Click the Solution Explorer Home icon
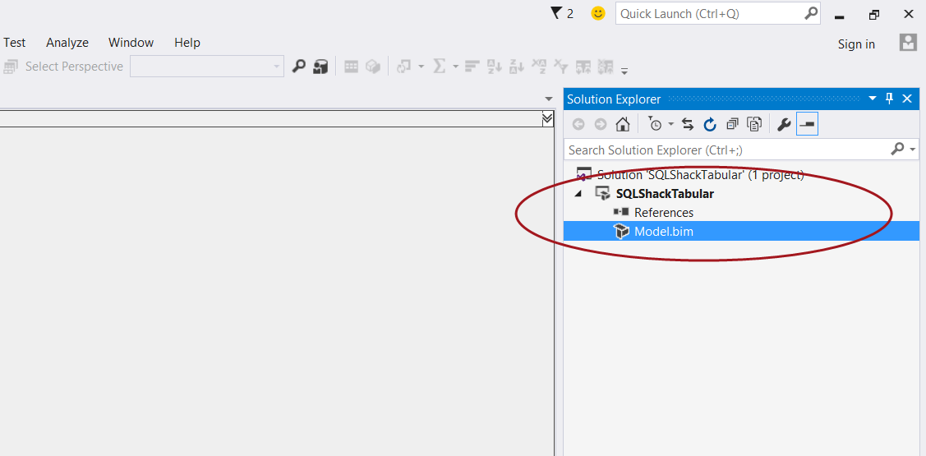The image size is (926, 456). point(623,124)
